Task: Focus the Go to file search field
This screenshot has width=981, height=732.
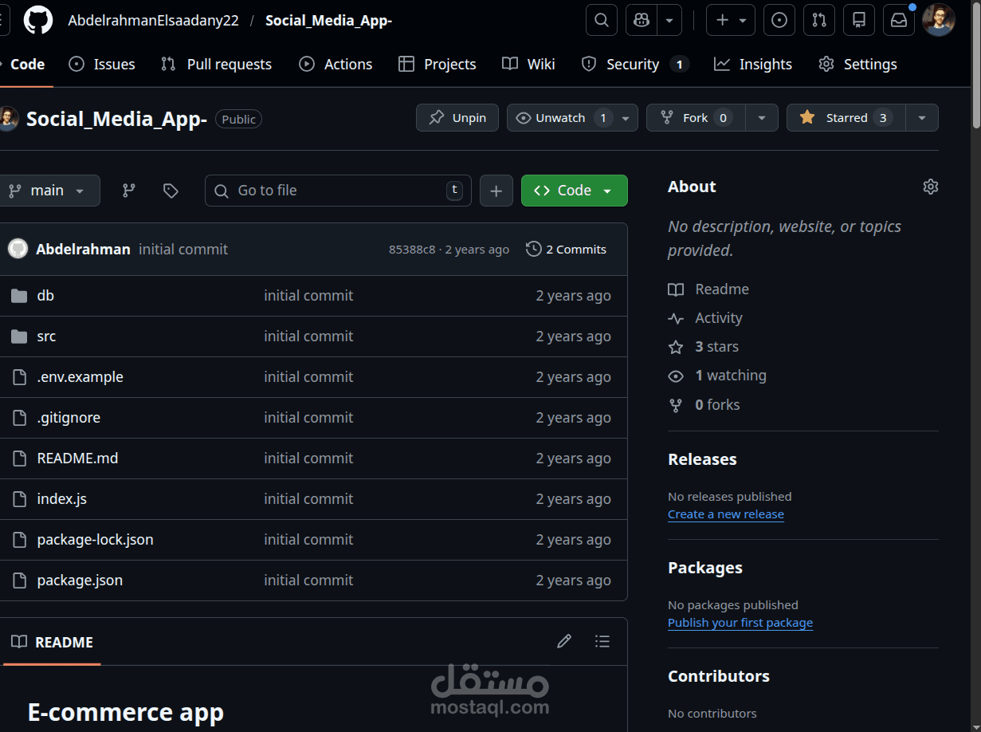Action: [x=338, y=191]
